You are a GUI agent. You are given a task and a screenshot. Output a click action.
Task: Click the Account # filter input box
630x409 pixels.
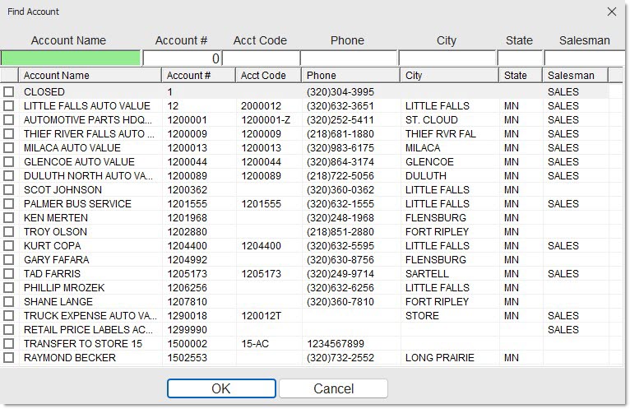click(x=182, y=58)
